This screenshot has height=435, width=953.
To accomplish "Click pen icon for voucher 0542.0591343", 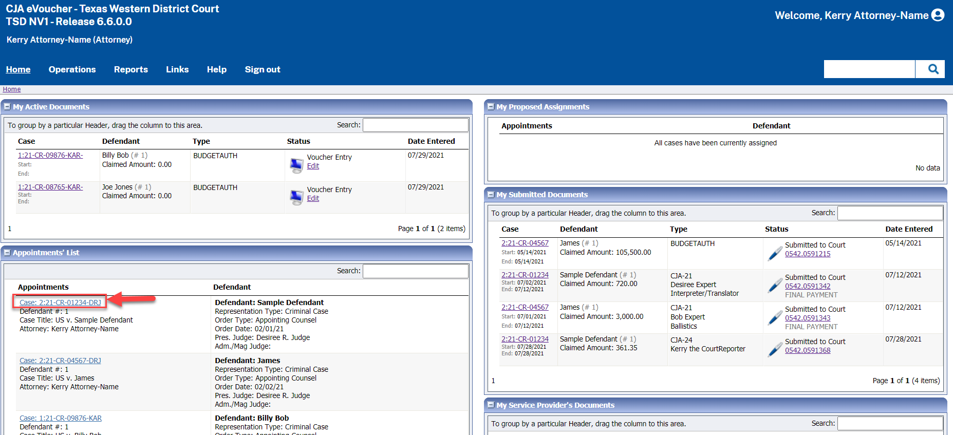I will pyautogui.click(x=775, y=317).
